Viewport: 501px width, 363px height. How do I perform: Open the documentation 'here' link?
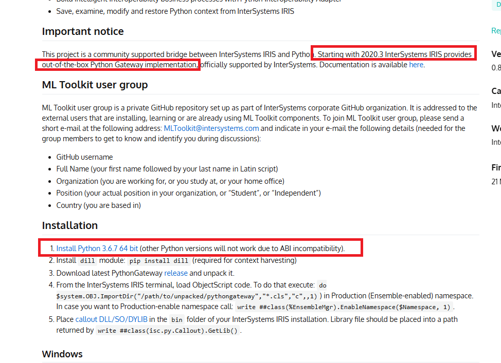point(416,65)
